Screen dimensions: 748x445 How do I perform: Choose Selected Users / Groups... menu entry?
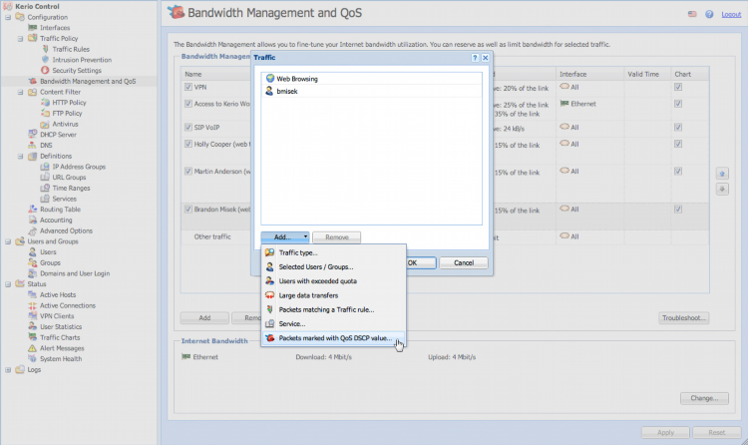[x=334, y=267]
